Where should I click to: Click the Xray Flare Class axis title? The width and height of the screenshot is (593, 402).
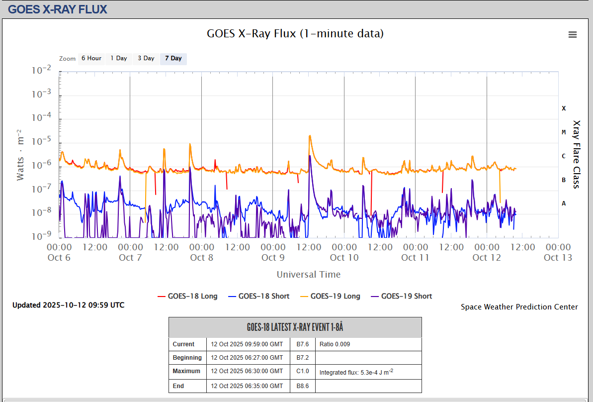[x=577, y=154]
